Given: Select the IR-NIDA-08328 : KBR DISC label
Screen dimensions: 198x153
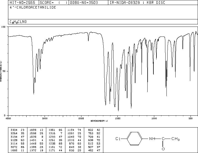Looking at the screenshot, I should pos(137,2).
